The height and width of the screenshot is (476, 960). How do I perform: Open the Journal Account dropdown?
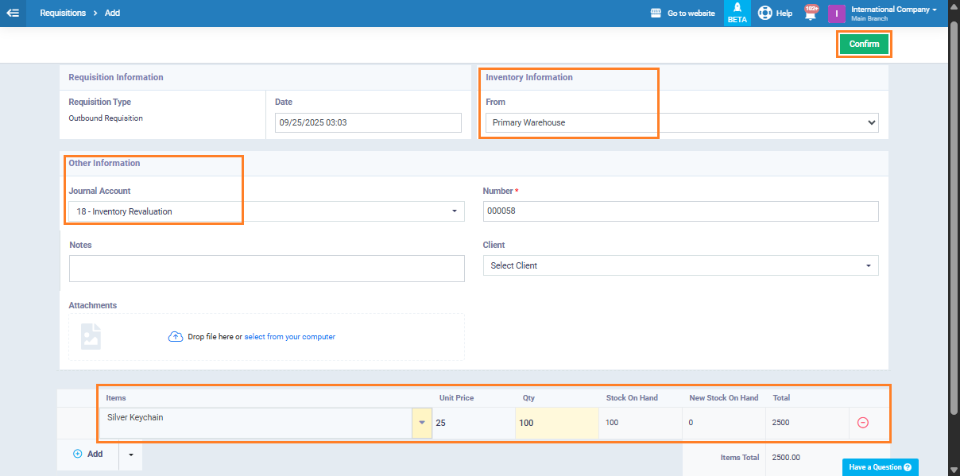[x=266, y=211]
